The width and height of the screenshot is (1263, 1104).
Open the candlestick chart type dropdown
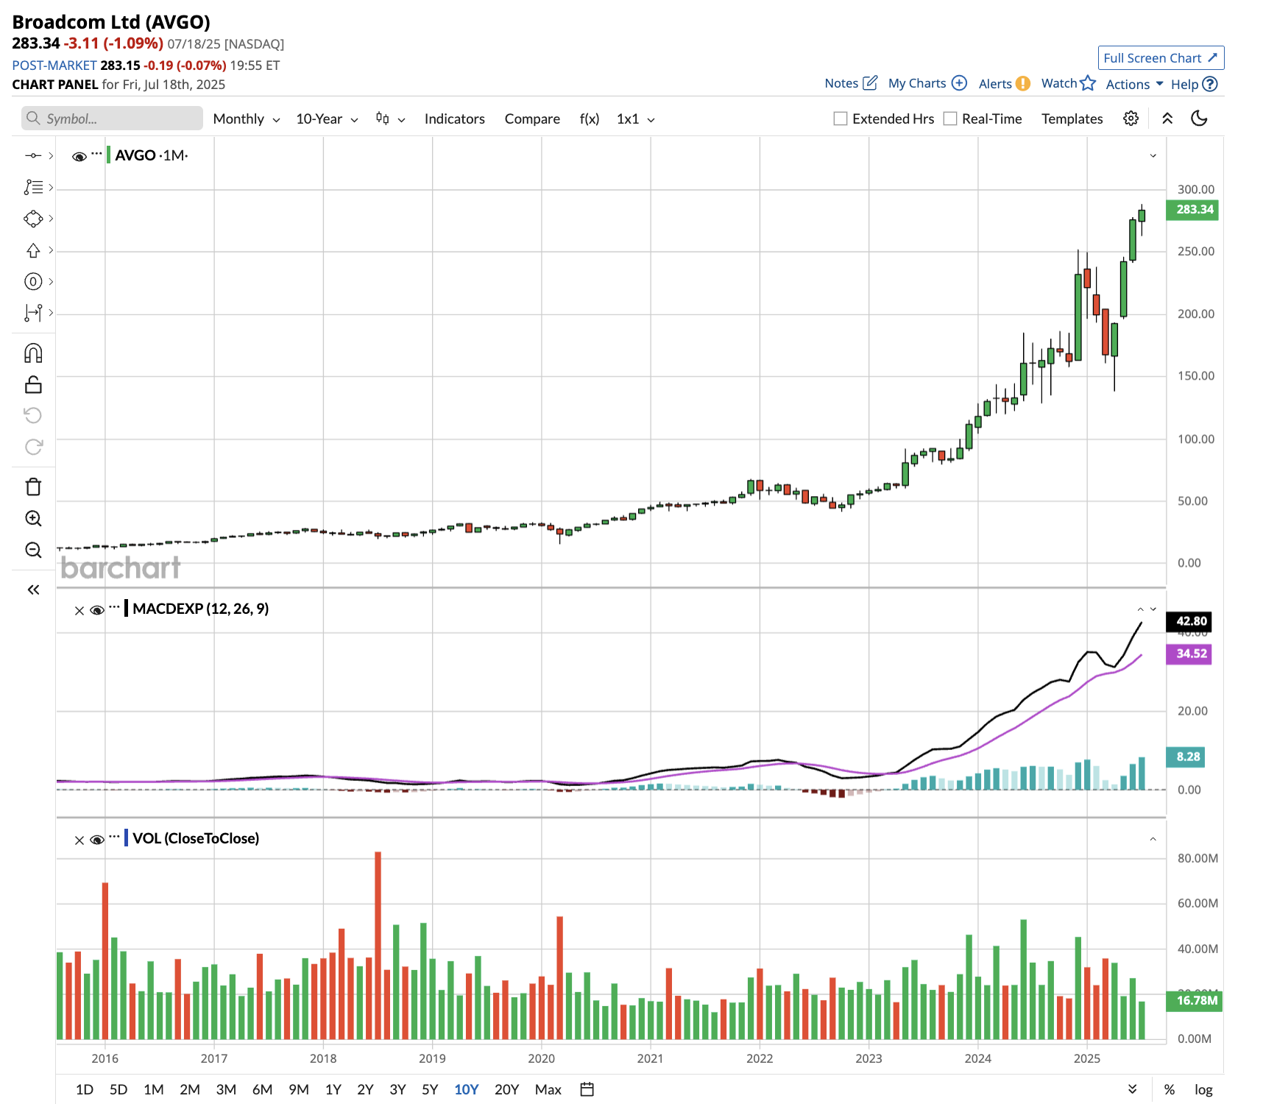tap(390, 118)
